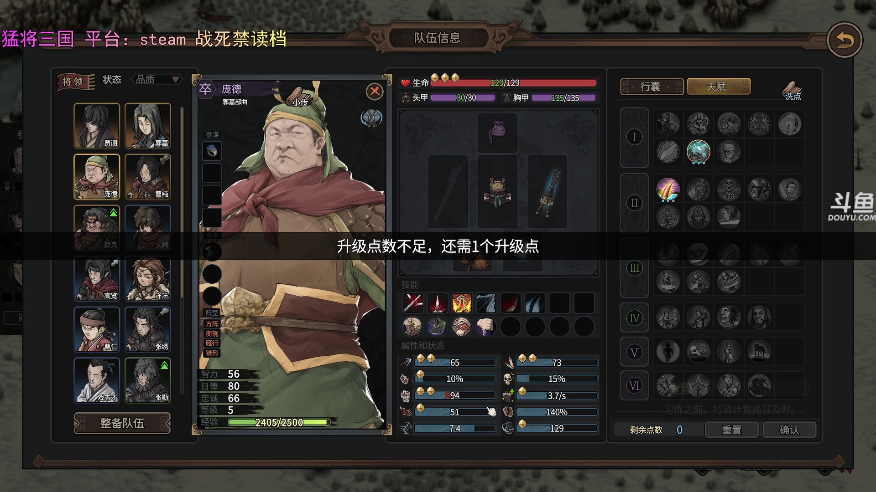Click the 确认 confirm button
This screenshot has width=876, height=492.
point(789,430)
